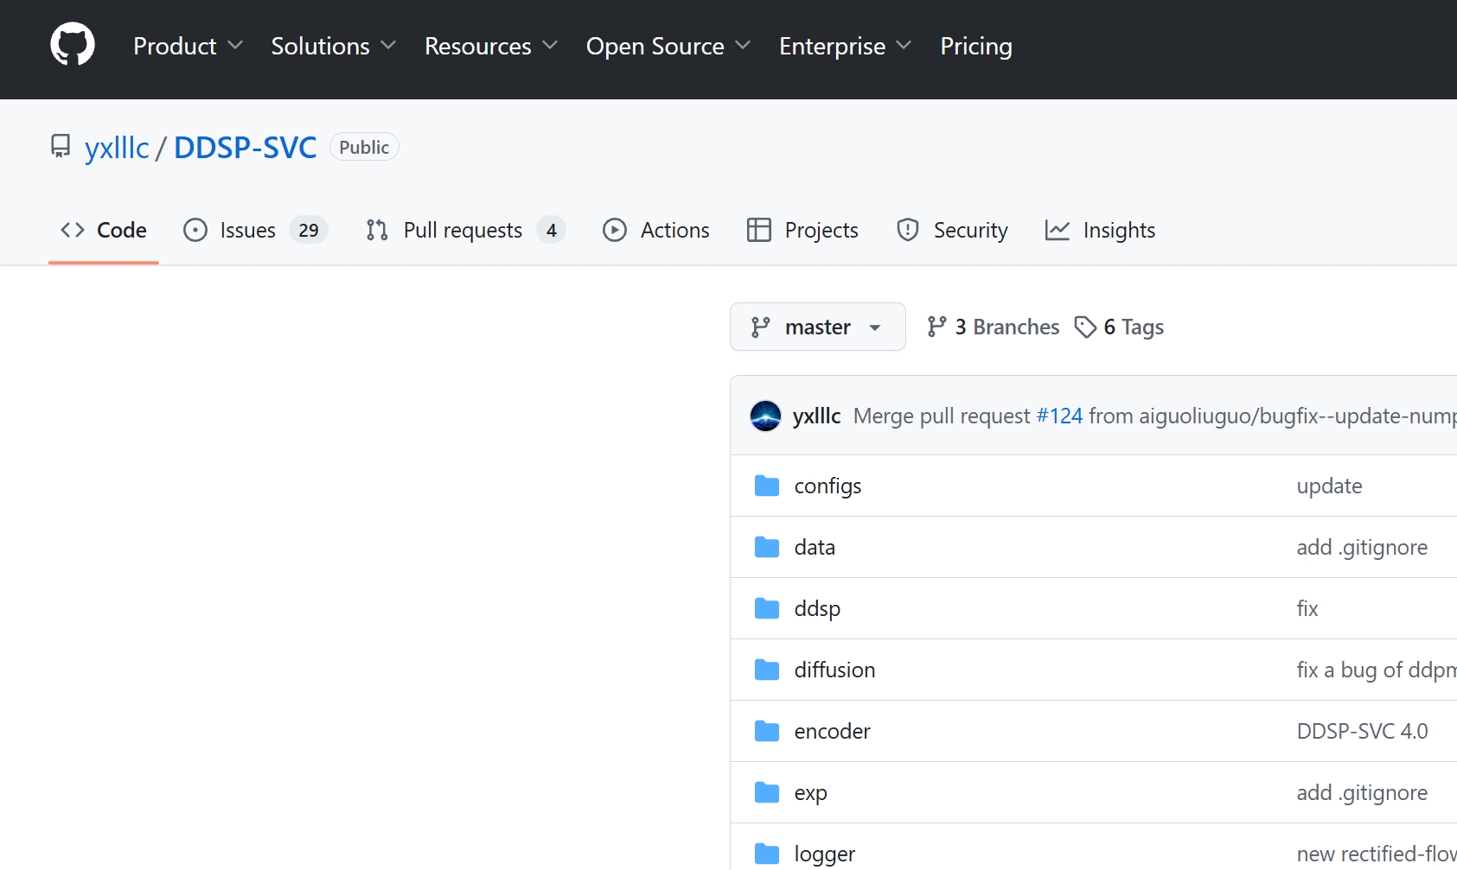Open pull request #124 link
1457x870 pixels.
(1059, 416)
